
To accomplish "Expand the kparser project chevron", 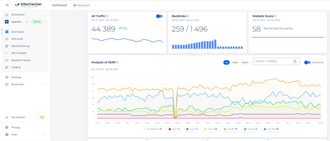I will pyautogui.click(x=45, y=22).
